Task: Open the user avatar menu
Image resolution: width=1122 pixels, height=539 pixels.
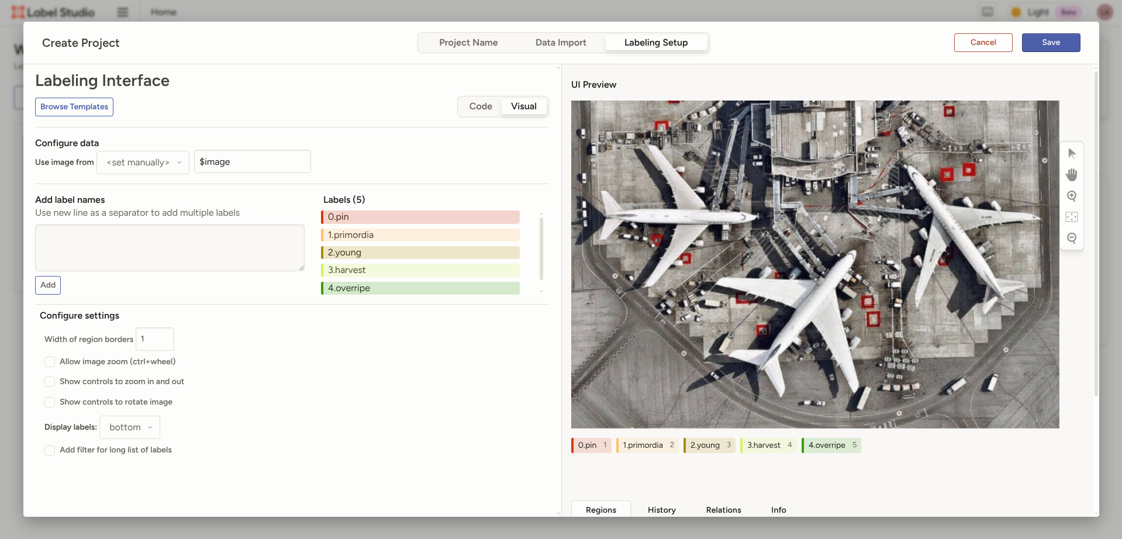Action: (1105, 12)
